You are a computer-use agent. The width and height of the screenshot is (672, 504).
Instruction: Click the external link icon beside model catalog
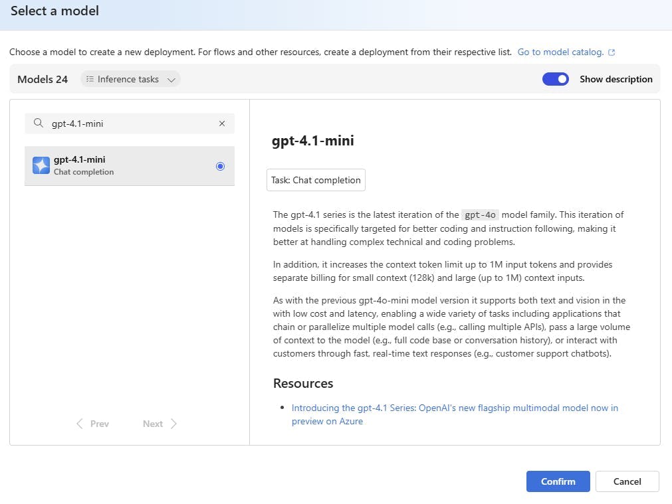click(612, 52)
